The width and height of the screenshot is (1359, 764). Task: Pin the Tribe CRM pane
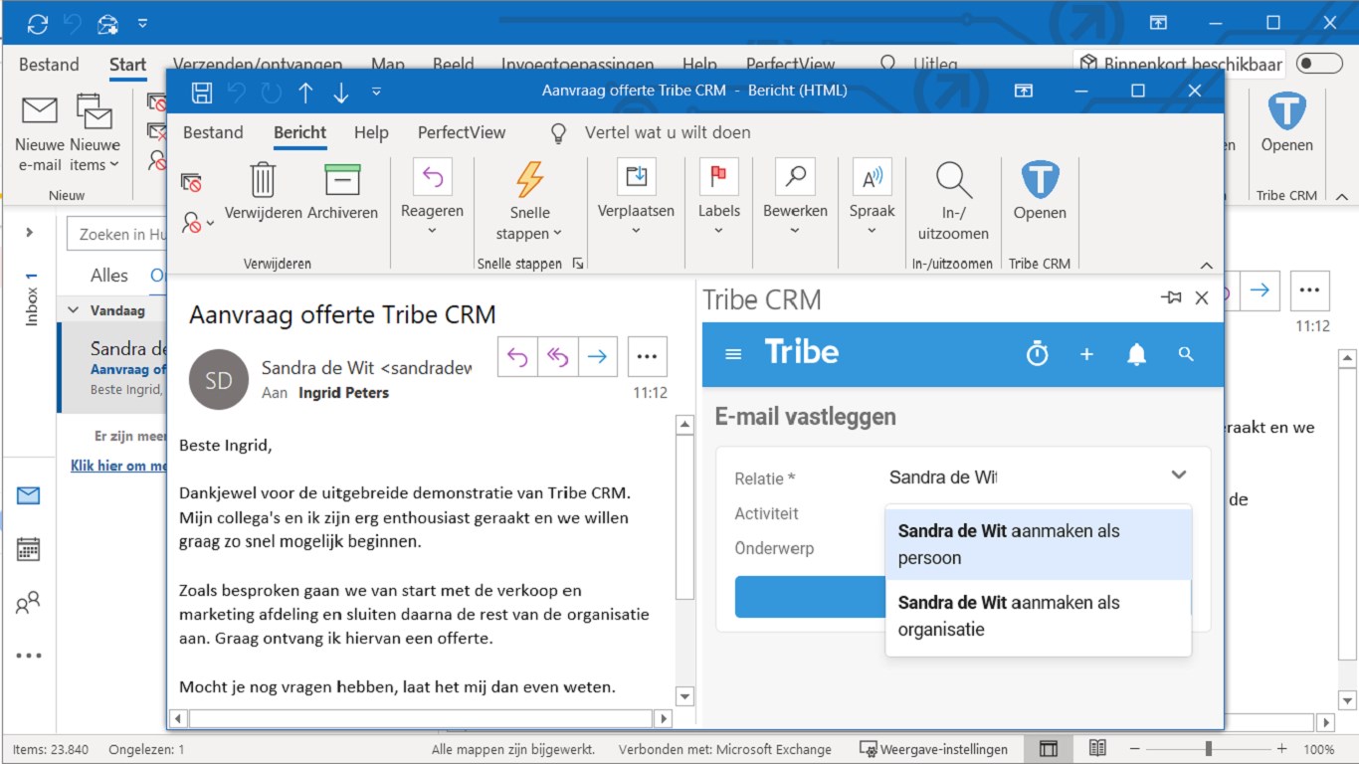coord(1171,298)
